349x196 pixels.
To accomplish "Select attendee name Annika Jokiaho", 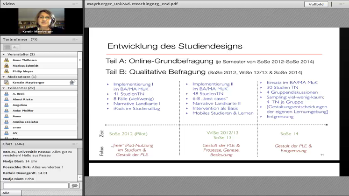I will click(x=25, y=122).
